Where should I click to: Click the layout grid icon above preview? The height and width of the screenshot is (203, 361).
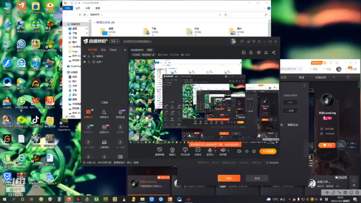[x=259, y=52]
